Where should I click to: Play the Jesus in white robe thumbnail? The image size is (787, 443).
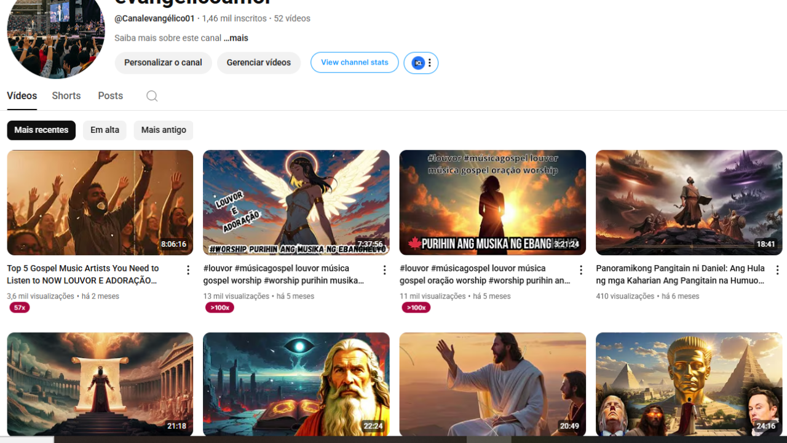tap(492, 385)
